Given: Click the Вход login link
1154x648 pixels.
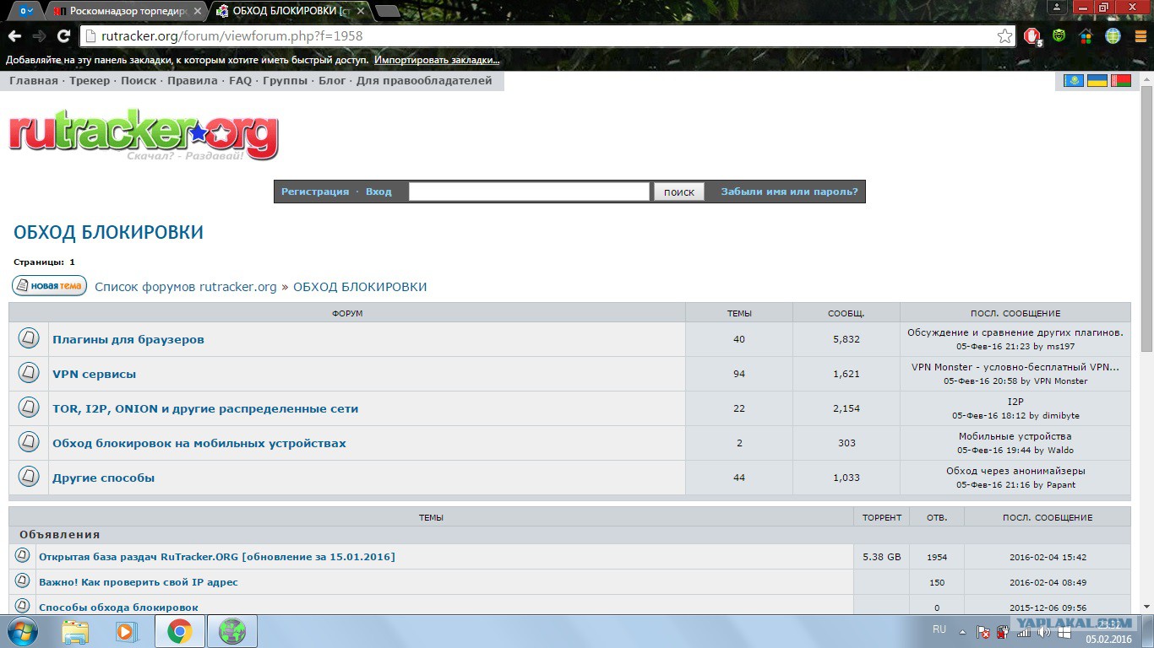Looking at the screenshot, I should [x=378, y=192].
